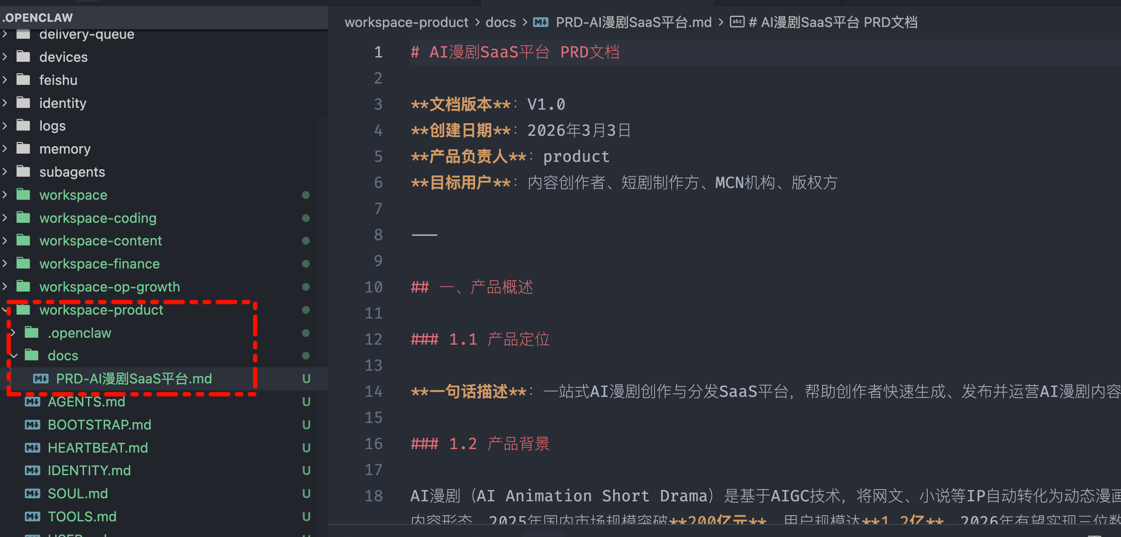Click the markdown icon in breadcrumb before PRD filename
The width and height of the screenshot is (1121, 537).
pos(540,22)
